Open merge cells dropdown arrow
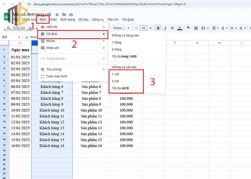 [208, 28]
